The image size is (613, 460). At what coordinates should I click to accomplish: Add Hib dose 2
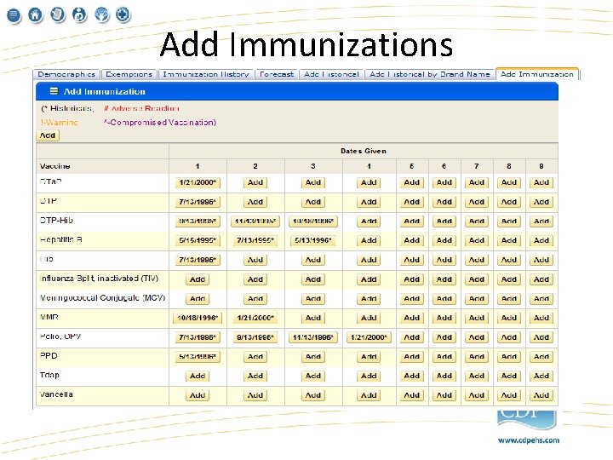click(x=255, y=260)
